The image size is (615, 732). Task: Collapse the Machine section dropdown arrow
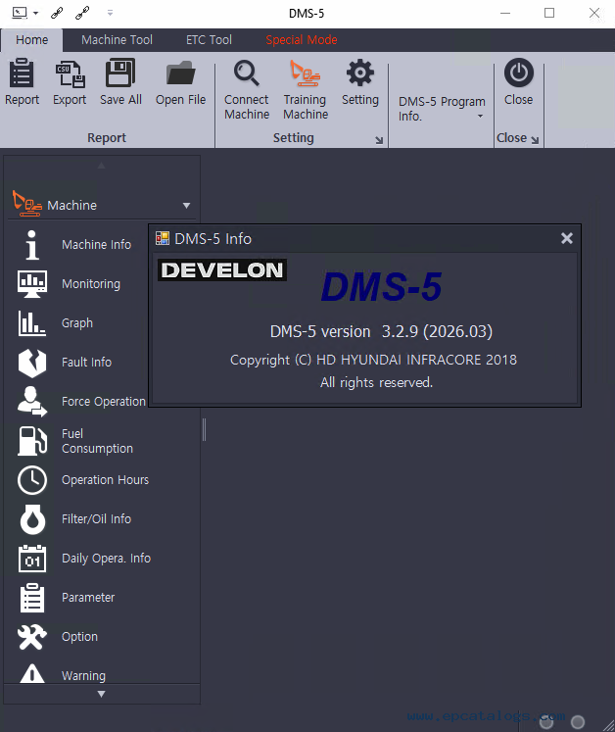pyautogui.click(x=187, y=206)
